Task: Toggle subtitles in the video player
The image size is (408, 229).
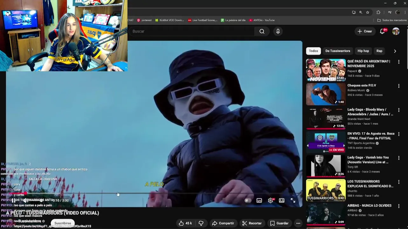Action: 259,200
